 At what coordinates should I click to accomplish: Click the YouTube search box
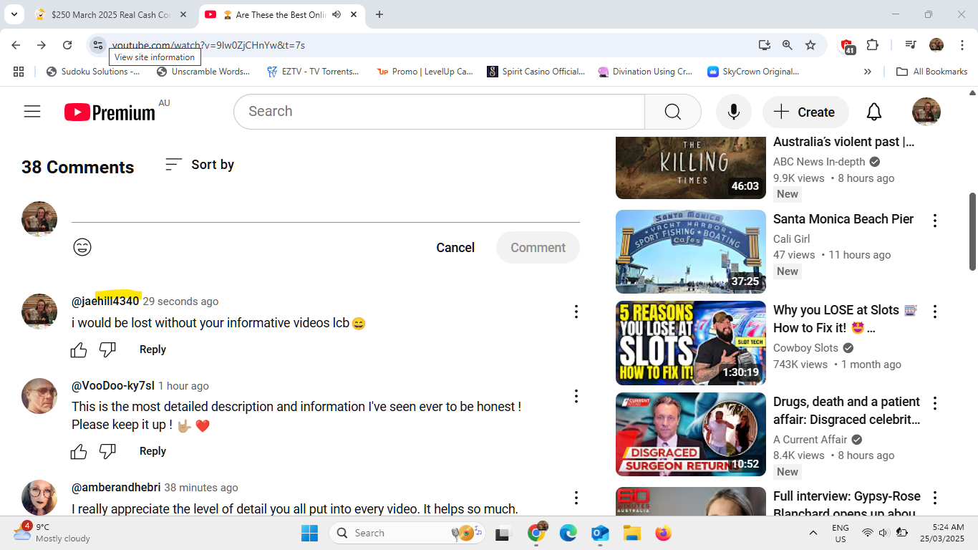(x=439, y=112)
